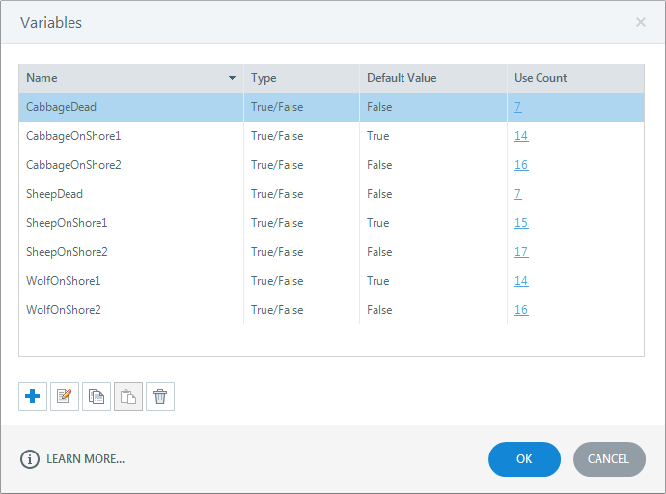Image resolution: width=666 pixels, height=494 pixels.
Task: Sort by Default Value column header
Action: 433,78
